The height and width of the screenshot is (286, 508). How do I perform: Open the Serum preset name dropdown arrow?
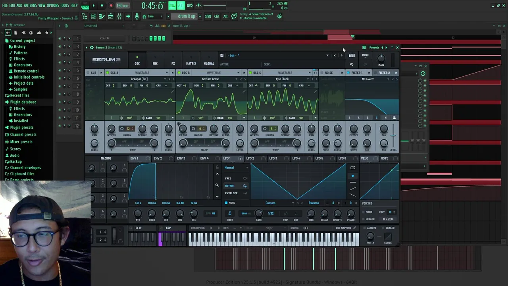tap(327, 56)
